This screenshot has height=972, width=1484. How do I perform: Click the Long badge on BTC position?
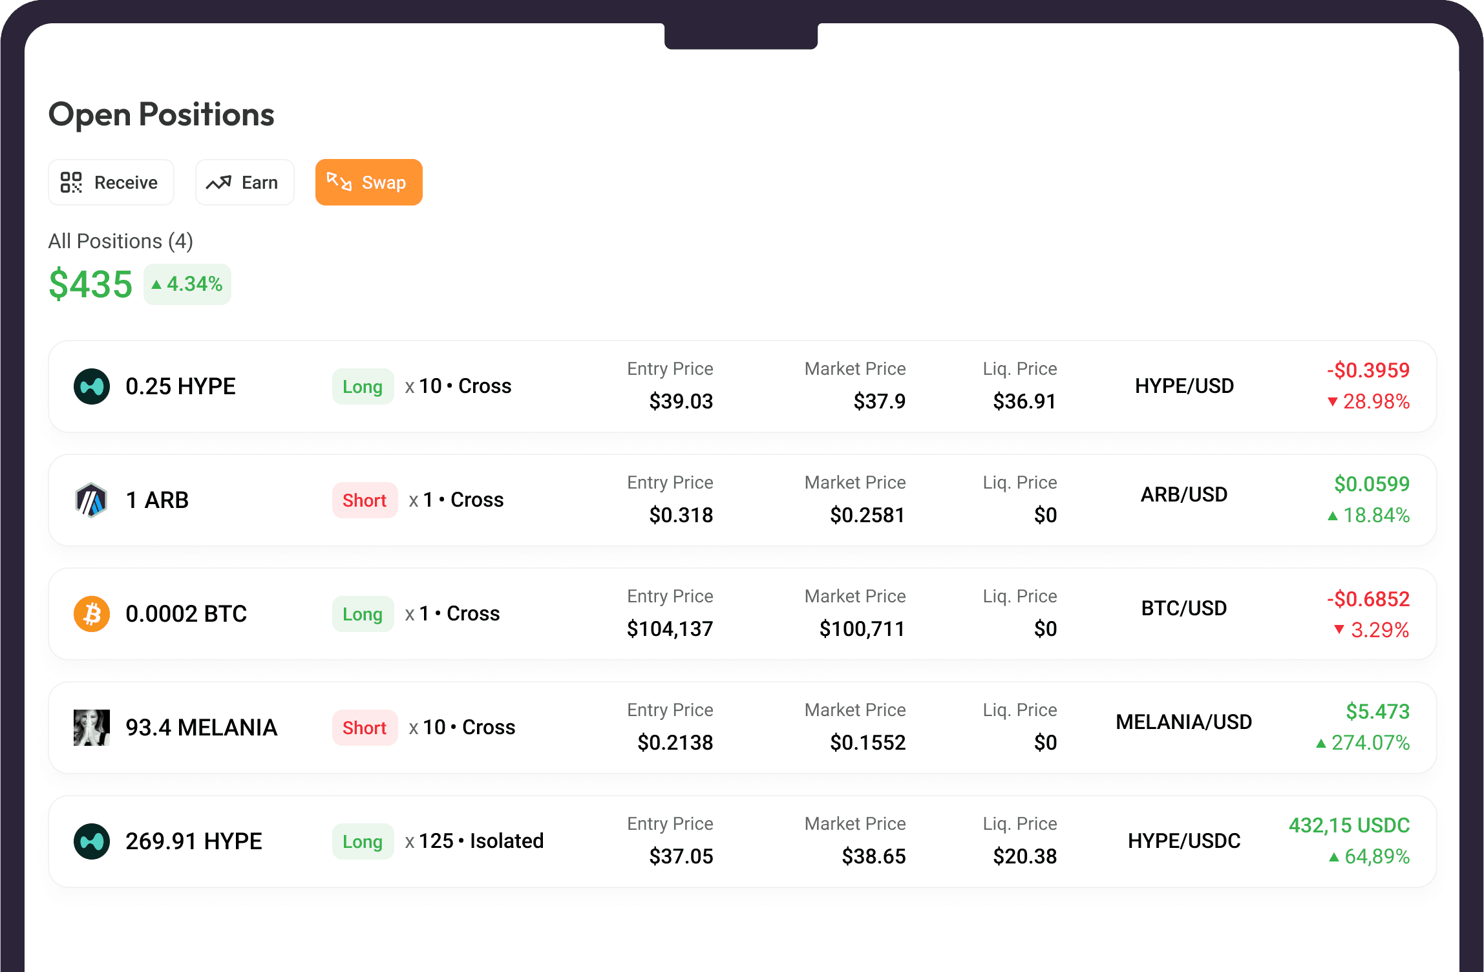363,614
